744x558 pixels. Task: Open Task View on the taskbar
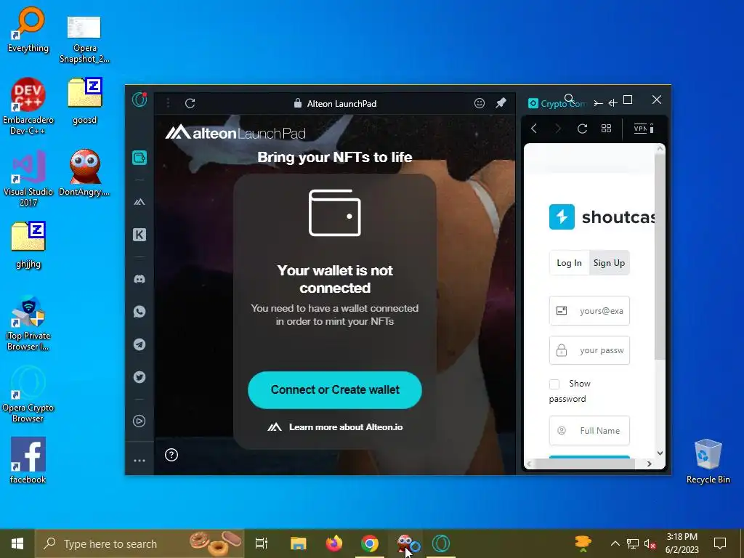coord(262,543)
